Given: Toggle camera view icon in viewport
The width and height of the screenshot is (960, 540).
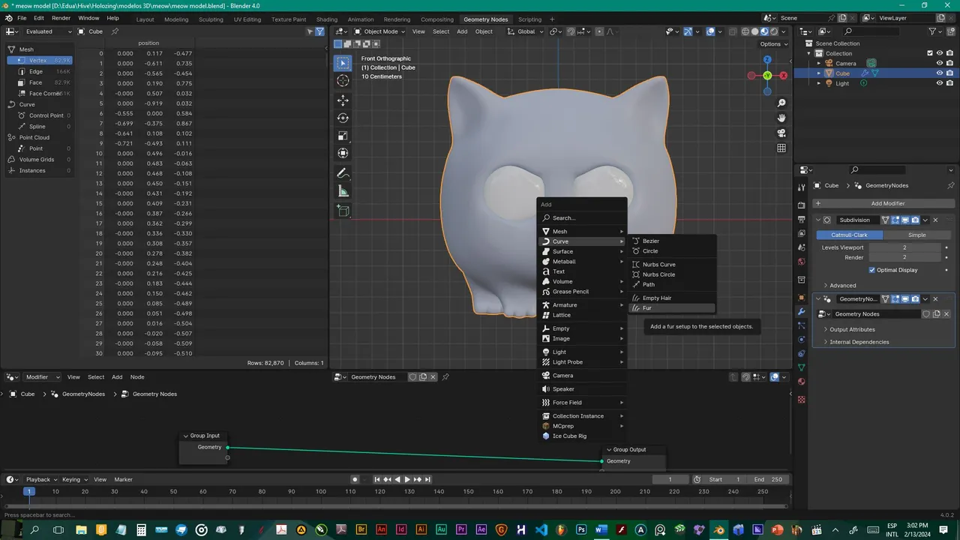Looking at the screenshot, I should coord(781,133).
